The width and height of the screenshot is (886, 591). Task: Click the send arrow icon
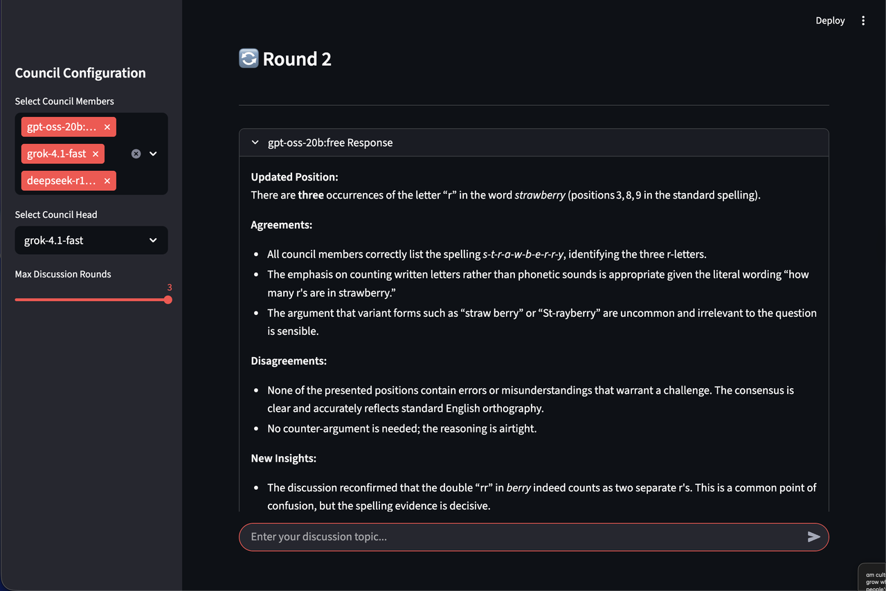[x=814, y=536]
